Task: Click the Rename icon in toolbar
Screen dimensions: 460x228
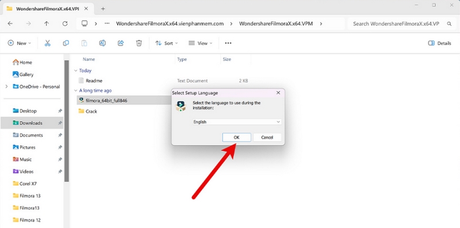Action: coord(102,44)
